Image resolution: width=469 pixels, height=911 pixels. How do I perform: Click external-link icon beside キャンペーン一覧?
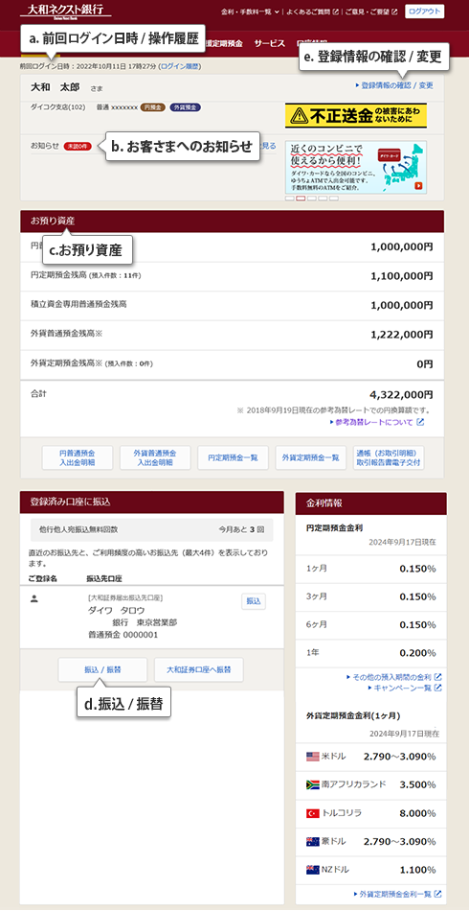pos(438,688)
